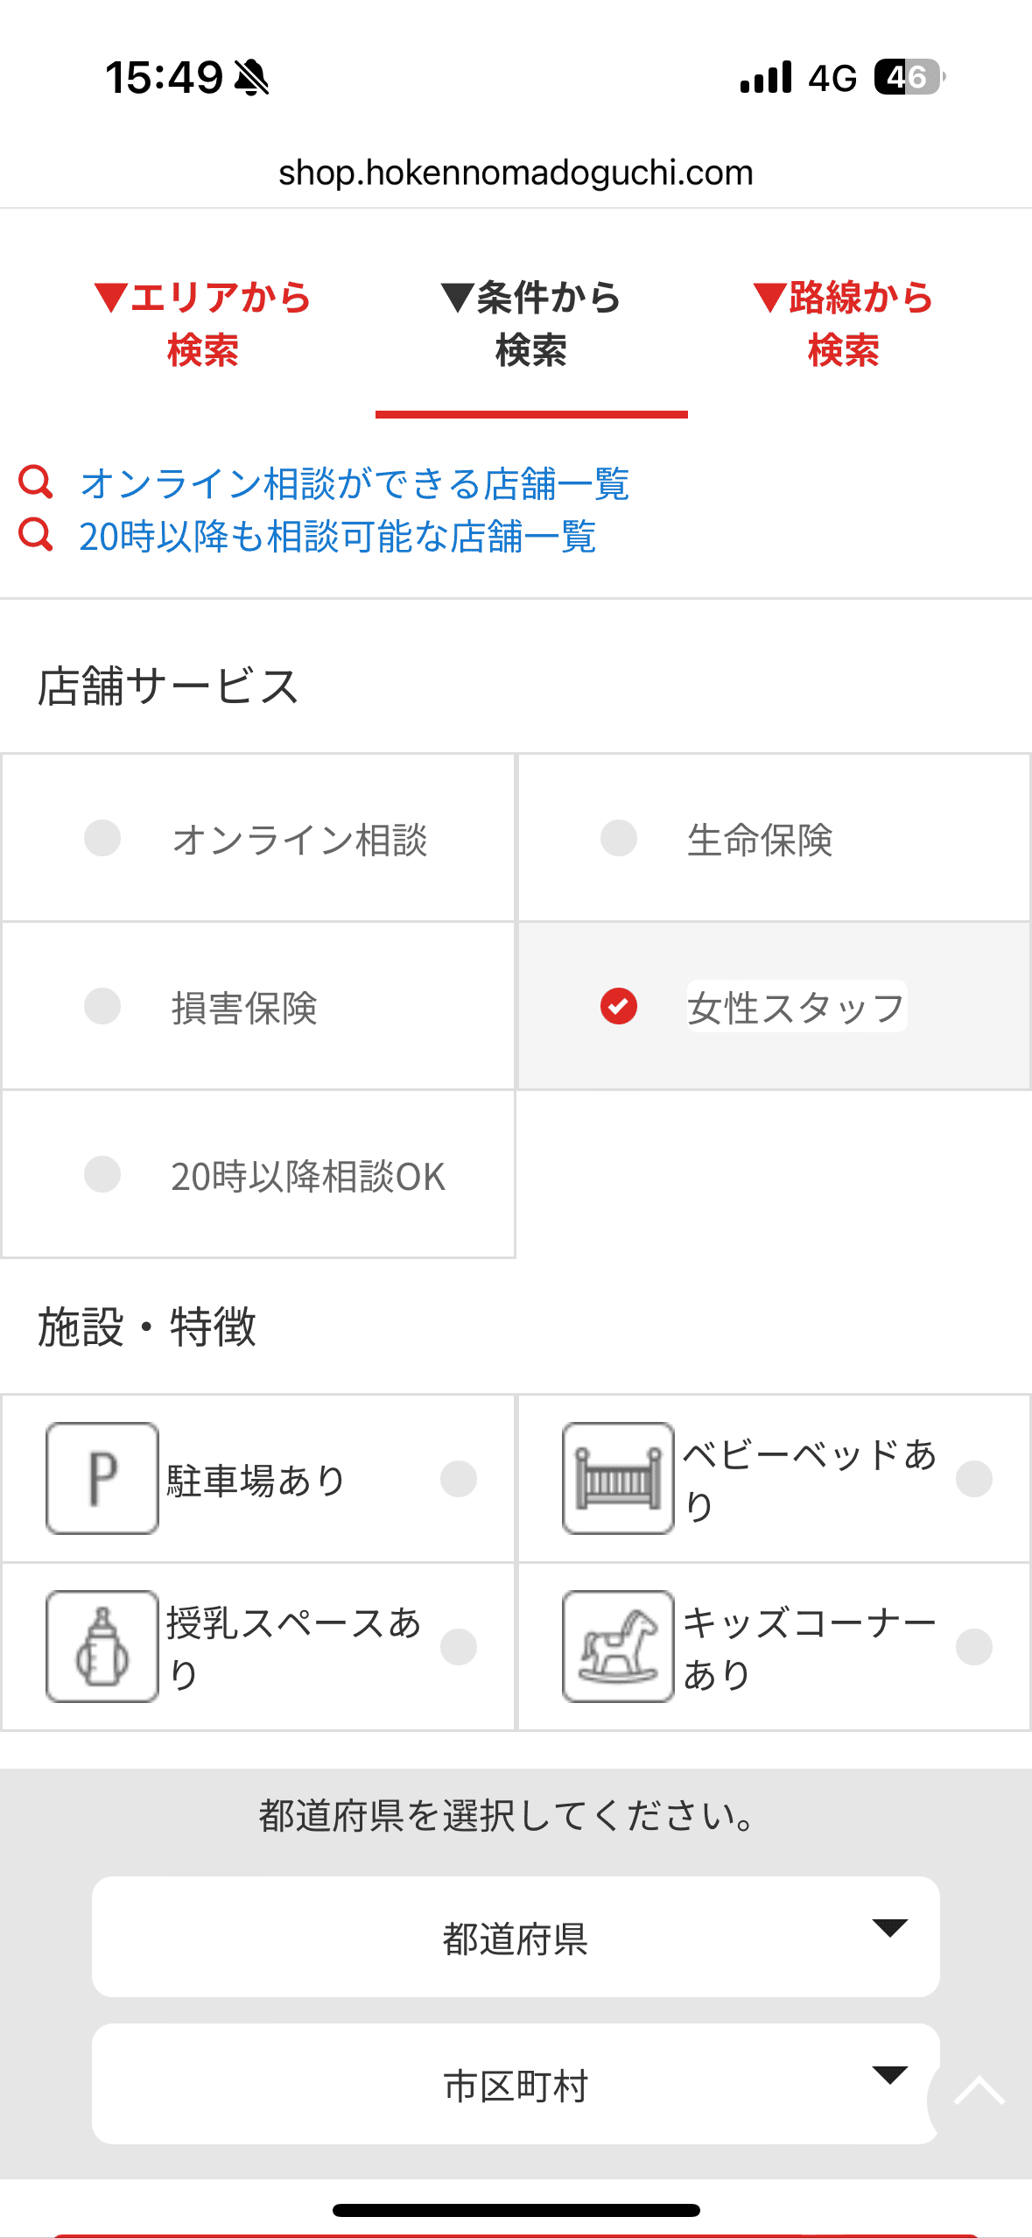This screenshot has height=2238, width=1032.
Task: Tap the shop.hokennomadoguchi.com address bar
Action: tap(516, 172)
